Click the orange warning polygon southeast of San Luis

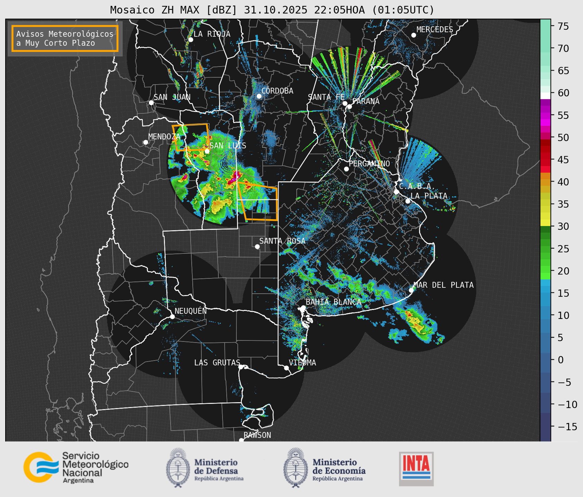[x=258, y=201]
